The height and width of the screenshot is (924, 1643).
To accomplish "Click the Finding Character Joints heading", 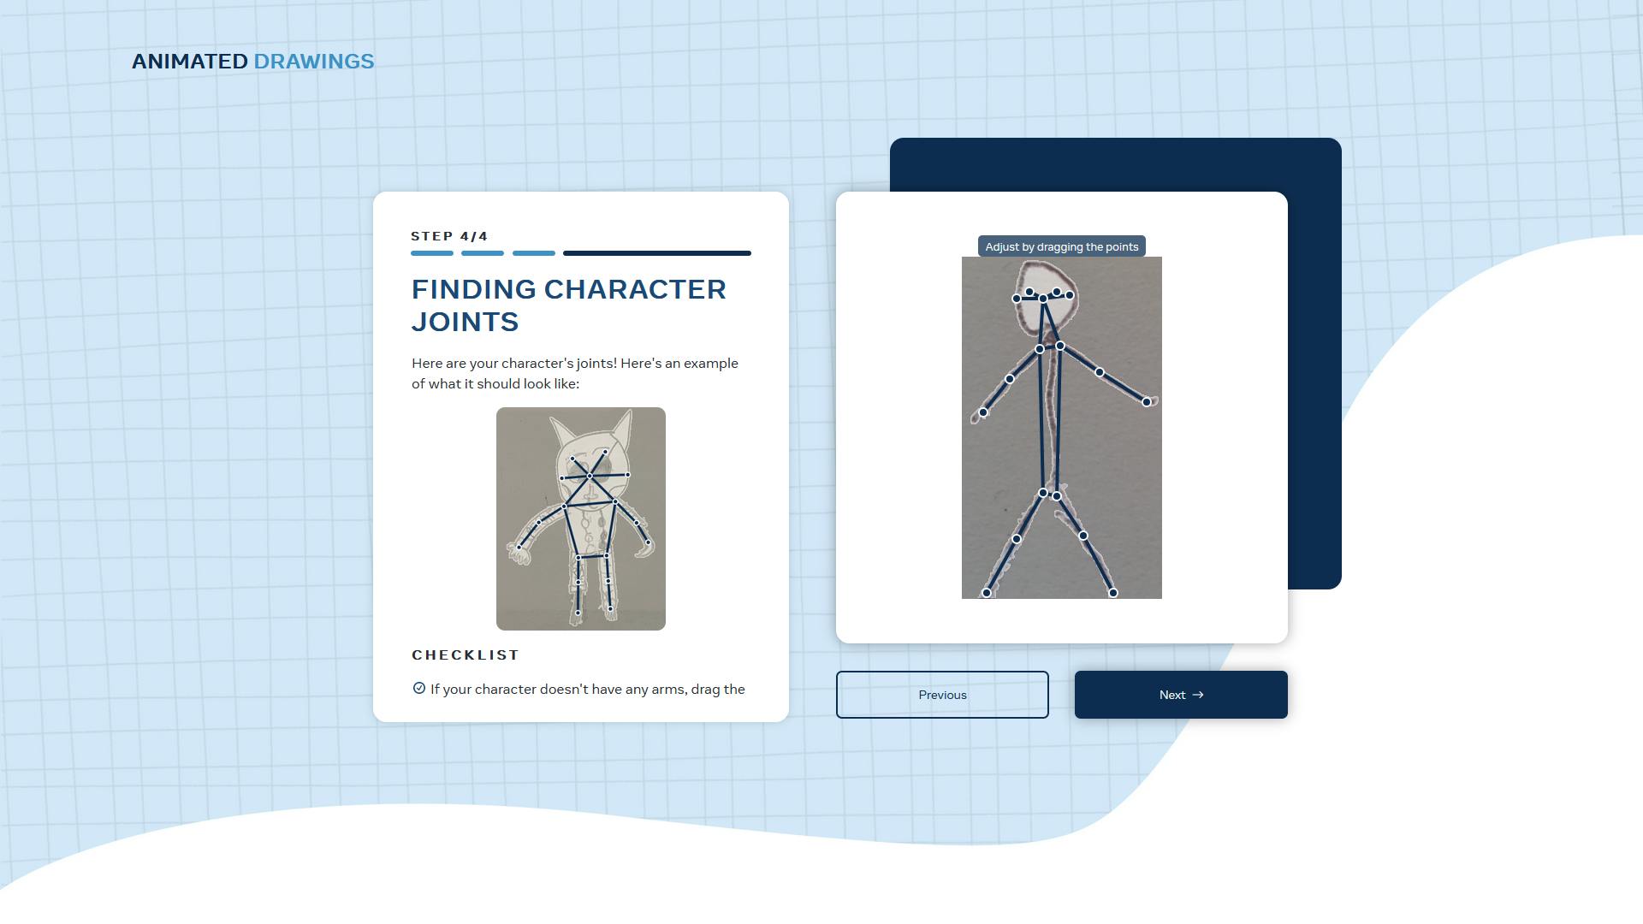I will [568, 305].
